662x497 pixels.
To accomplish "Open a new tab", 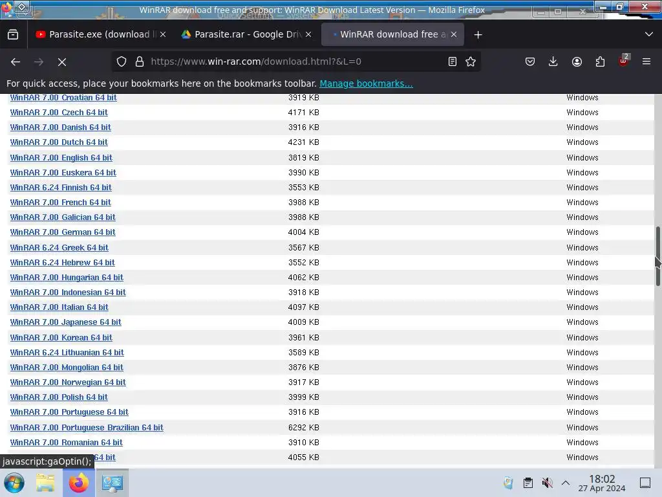I will click(x=478, y=35).
